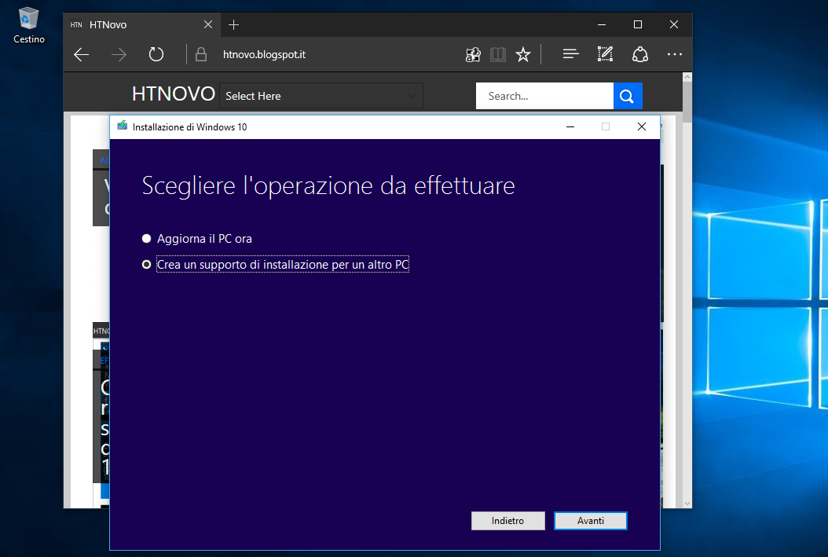Click the padlock site info icon

pos(200,54)
